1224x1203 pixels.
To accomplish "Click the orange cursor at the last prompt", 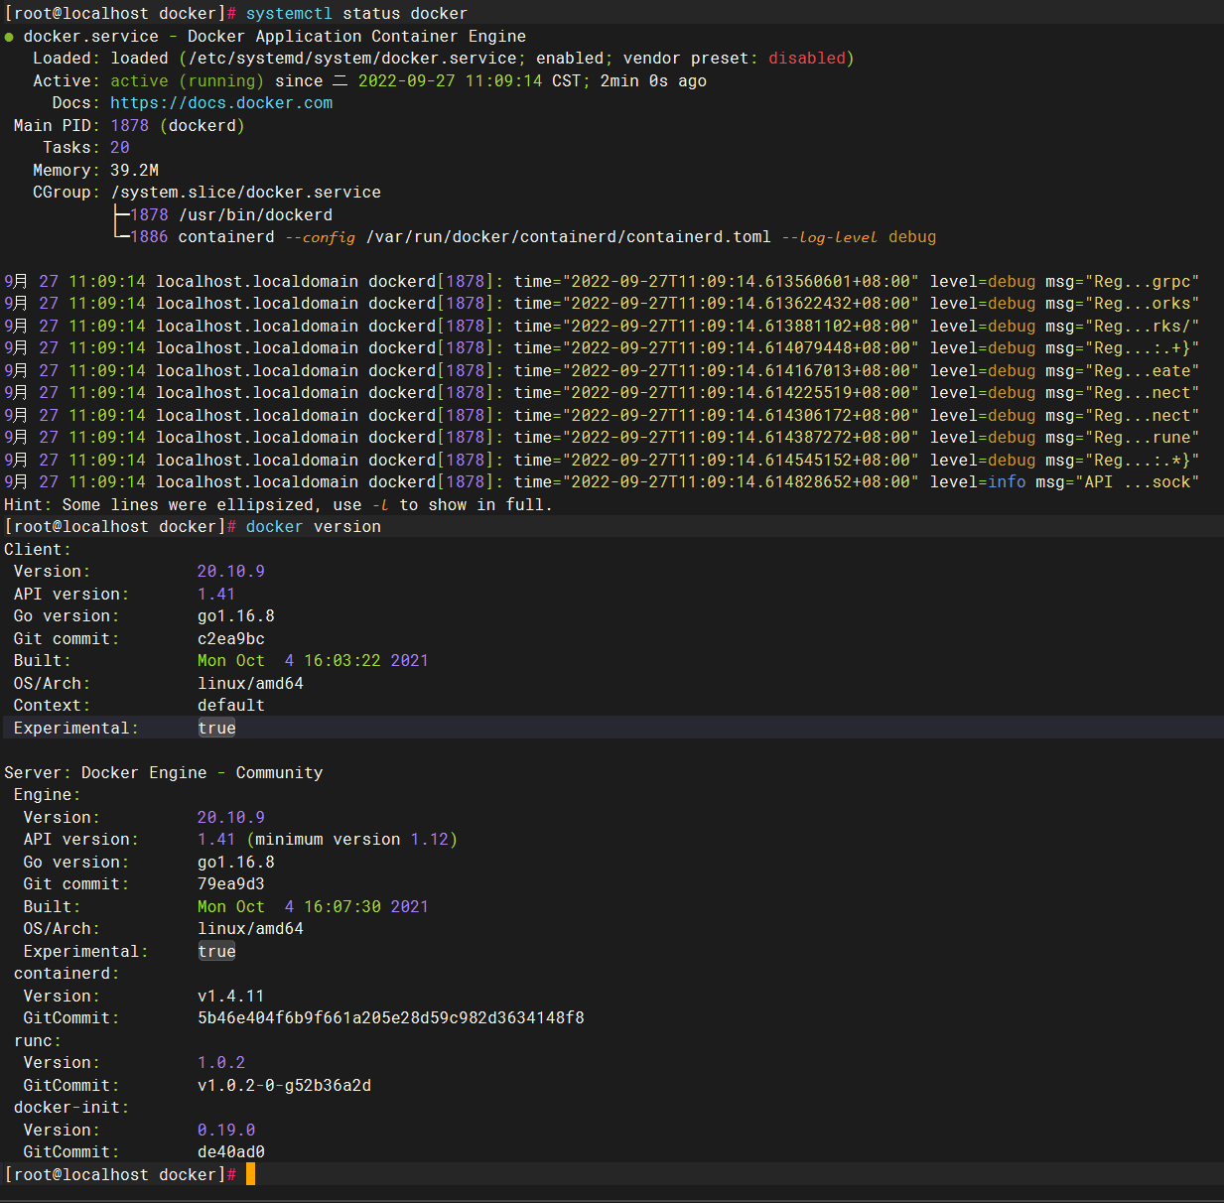I will pyautogui.click(x=251, y=1174).
